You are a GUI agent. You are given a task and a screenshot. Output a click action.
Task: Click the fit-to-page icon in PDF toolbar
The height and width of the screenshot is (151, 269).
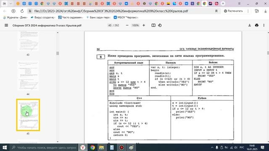tap(153, 25)
